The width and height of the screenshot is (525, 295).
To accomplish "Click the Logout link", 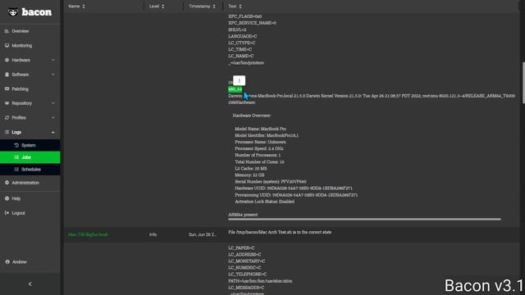I will pos(18,213).
